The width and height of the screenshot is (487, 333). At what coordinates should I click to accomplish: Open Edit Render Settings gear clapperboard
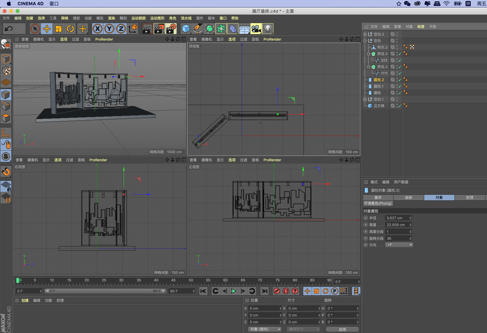point(171,29)
